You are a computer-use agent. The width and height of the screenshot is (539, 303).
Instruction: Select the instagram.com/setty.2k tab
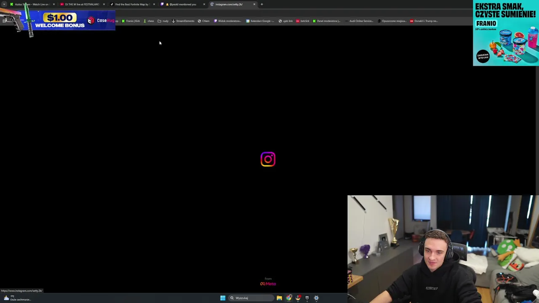click(229, 4)
